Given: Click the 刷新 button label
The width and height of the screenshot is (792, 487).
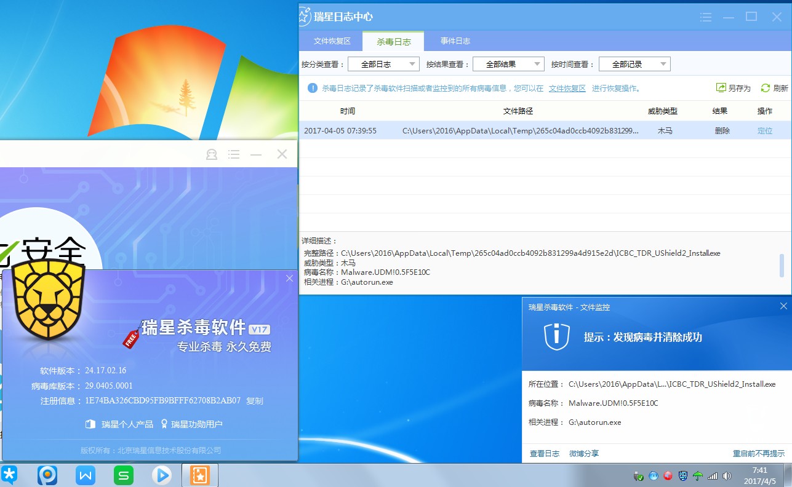Looking at the screenshot, I should pos(781,89).
